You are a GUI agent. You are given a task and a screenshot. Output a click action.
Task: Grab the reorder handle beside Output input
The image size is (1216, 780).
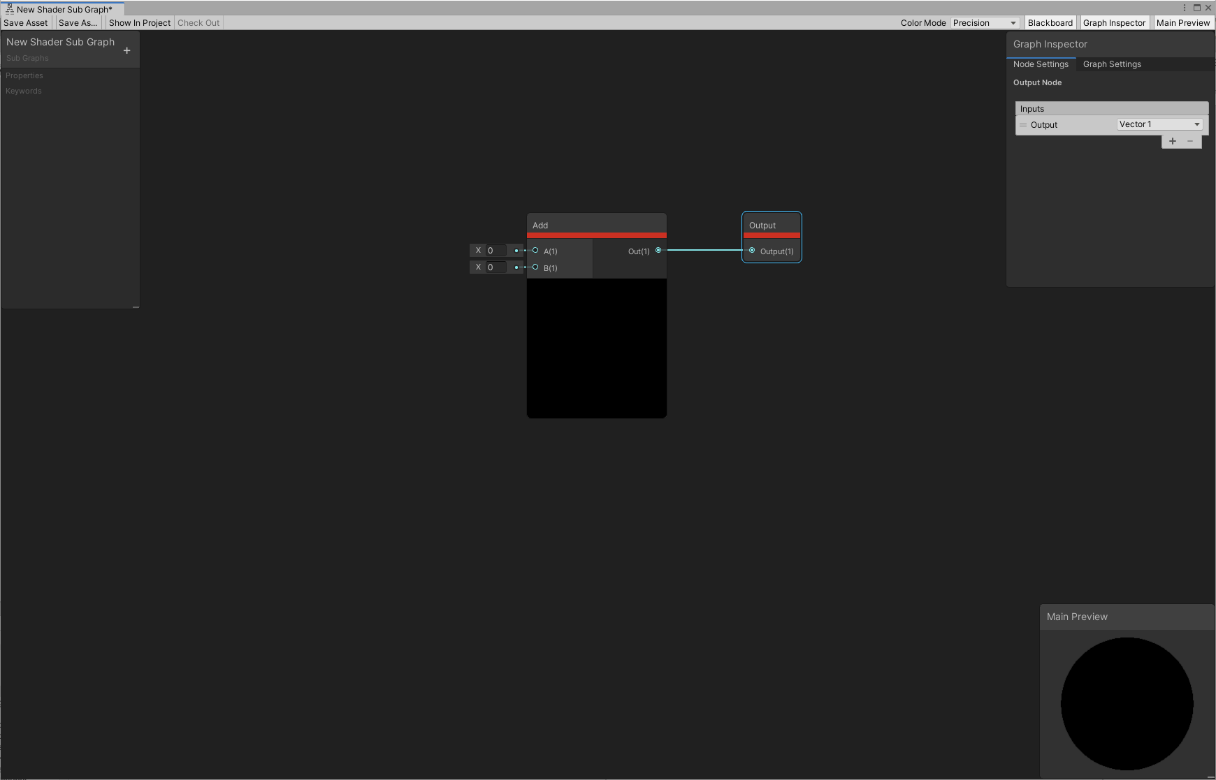1023,125
